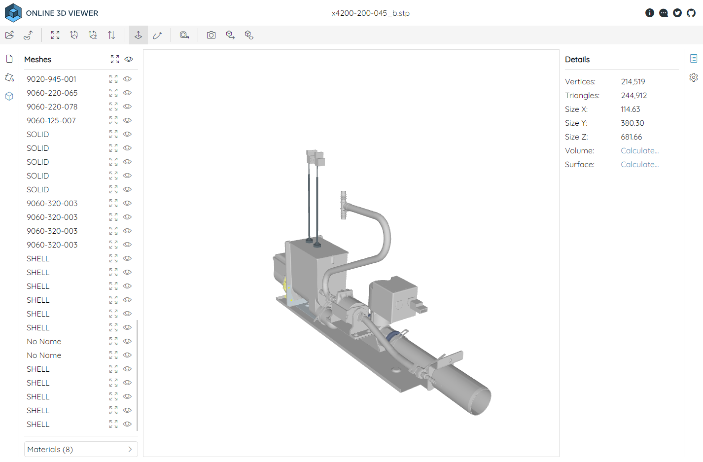
Task: Fit the model to the window
Action: [x=55, y=35]
